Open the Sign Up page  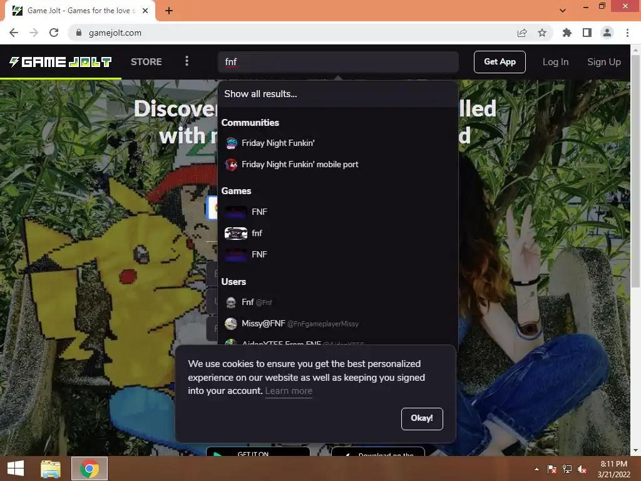(x=604, y=62)
